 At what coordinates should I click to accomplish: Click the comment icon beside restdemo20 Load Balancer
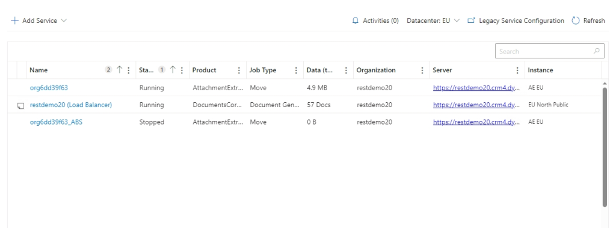pyautogui.click(x=21, y=105)
